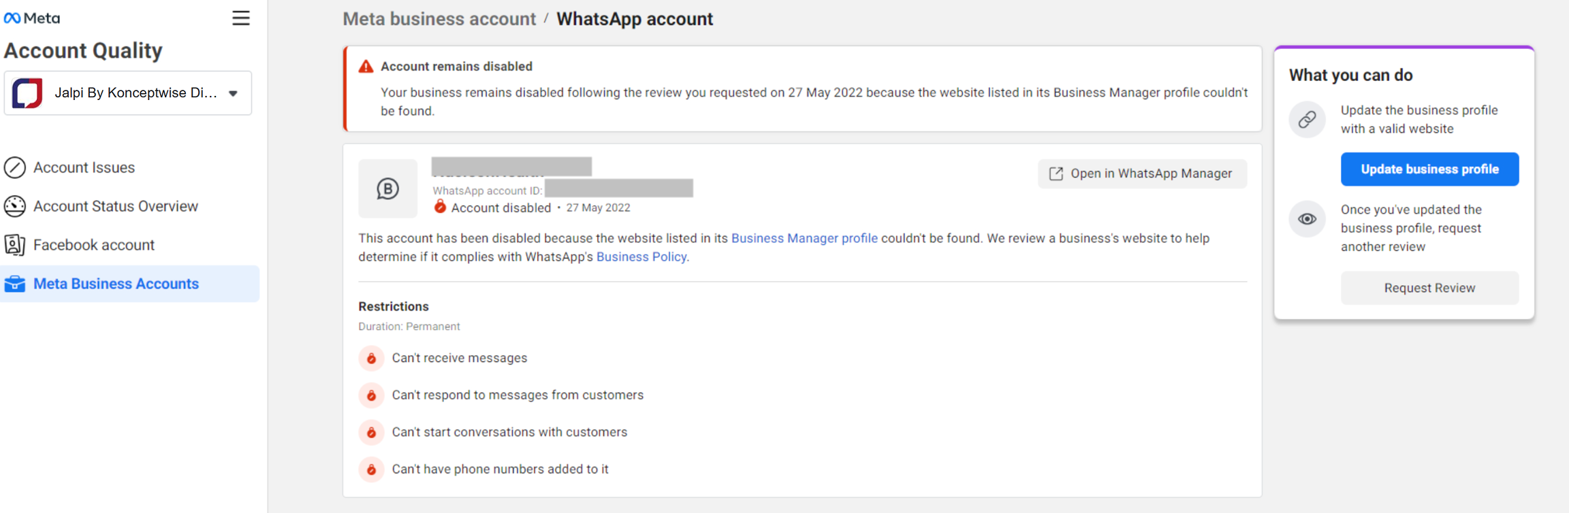The image size is (1569, 513).
Task: Click the Meta Business Accounts briefcase icon
Action: [x=15, y=284]
